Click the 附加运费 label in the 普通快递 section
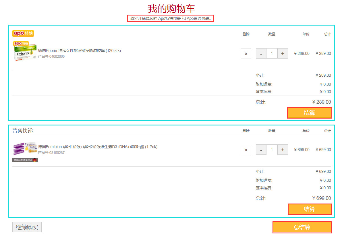This screenshot has height=240, width=342. coord(264,181)
